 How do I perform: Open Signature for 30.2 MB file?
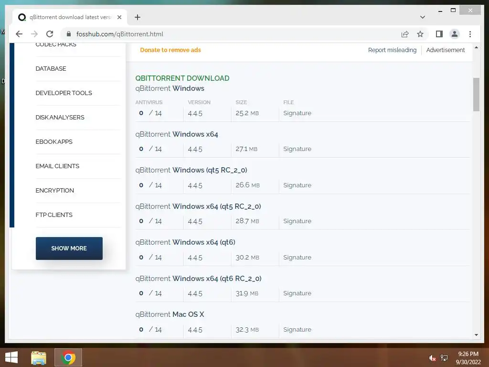click(x=297, y=257)
